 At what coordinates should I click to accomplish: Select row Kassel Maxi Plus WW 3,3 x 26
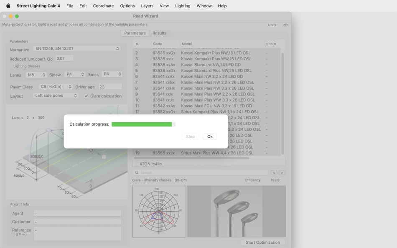click(x=206, y=100)
